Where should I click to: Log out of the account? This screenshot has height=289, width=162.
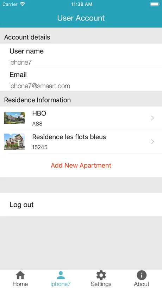click(81, 205)
